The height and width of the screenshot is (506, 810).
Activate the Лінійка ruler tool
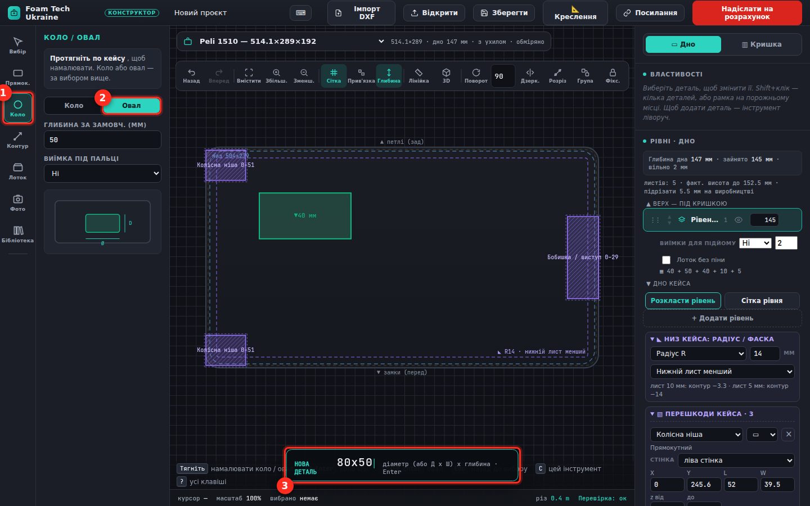pyautogui.click(x=418, y=76)
